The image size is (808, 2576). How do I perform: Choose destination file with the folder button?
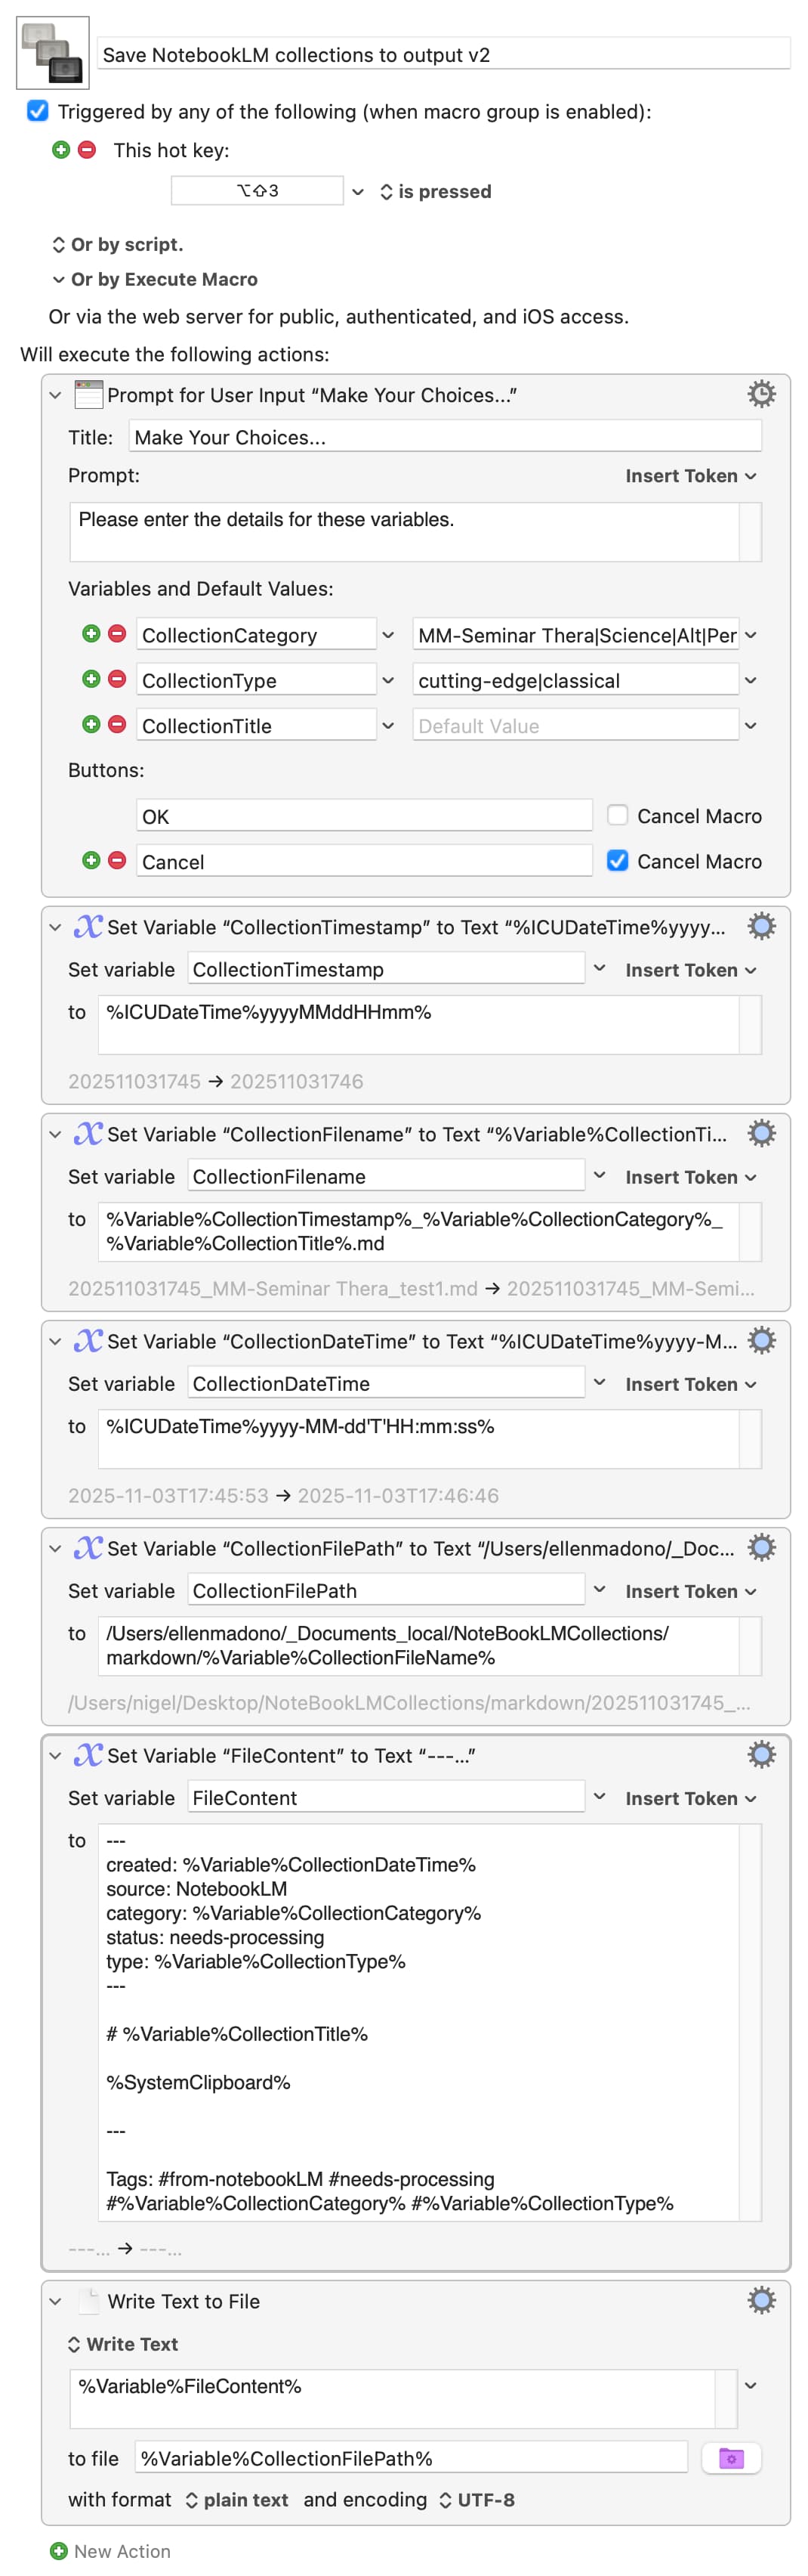point(730,2457)
